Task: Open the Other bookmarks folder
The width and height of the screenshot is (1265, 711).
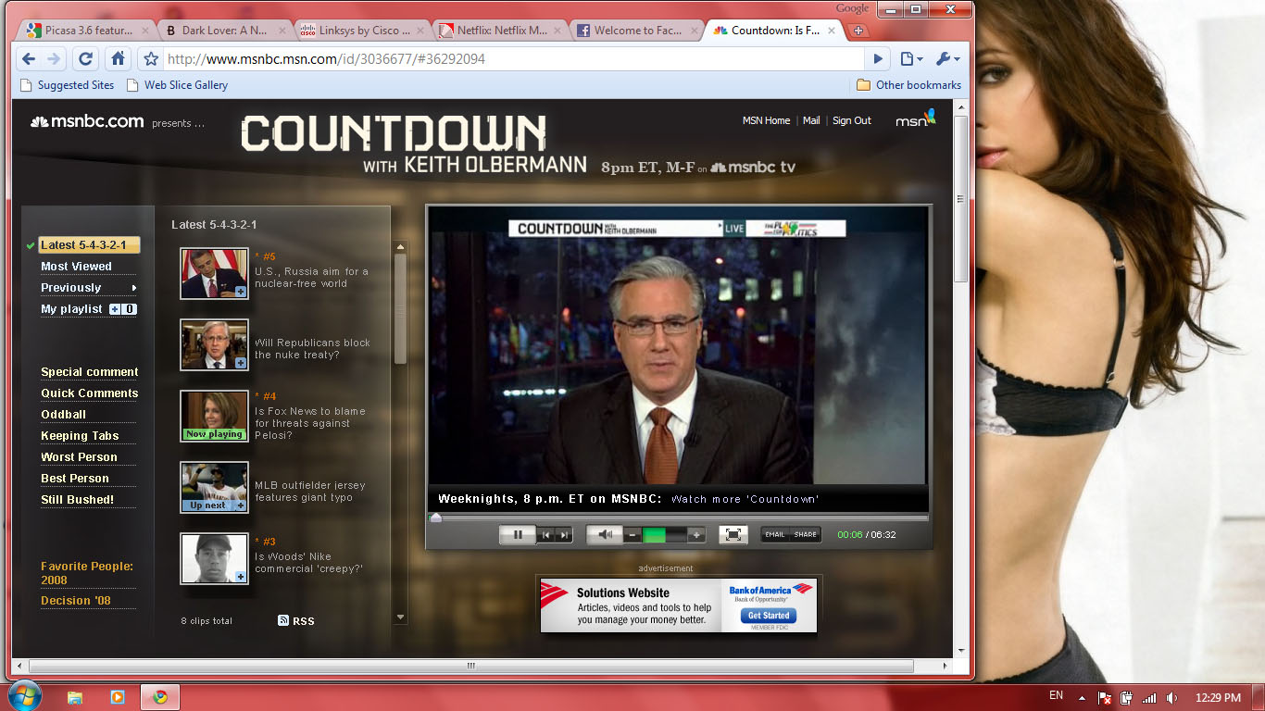Action: 908,85
